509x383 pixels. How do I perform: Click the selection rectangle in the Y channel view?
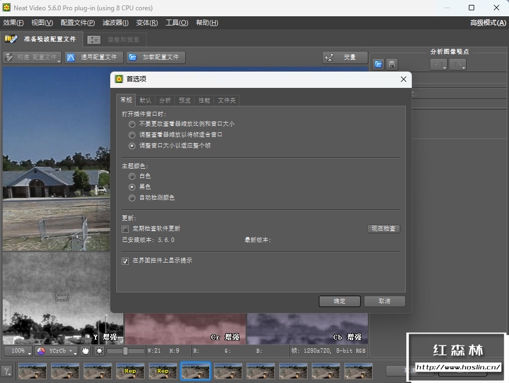pos(62,297)
